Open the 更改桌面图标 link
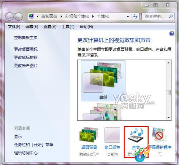The image size is (179, 165). pos(26,49)
